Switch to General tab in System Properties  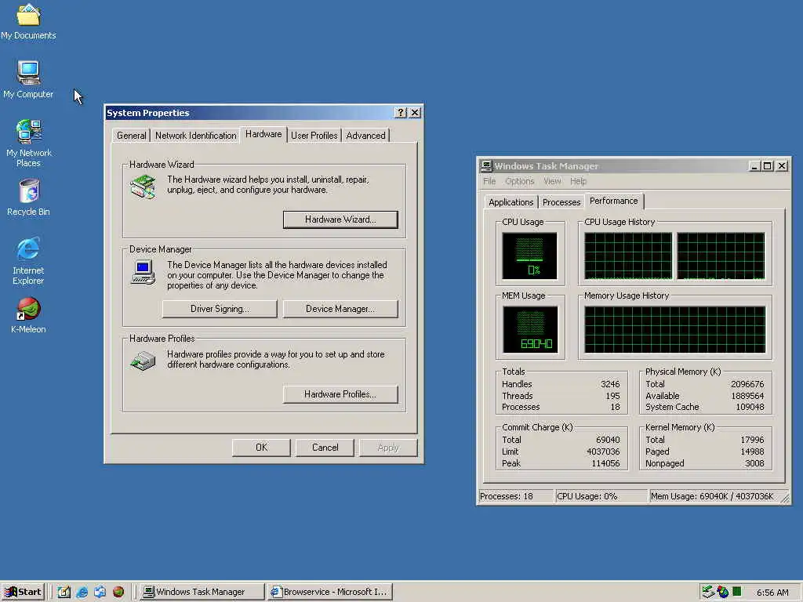tap(131, 136)
